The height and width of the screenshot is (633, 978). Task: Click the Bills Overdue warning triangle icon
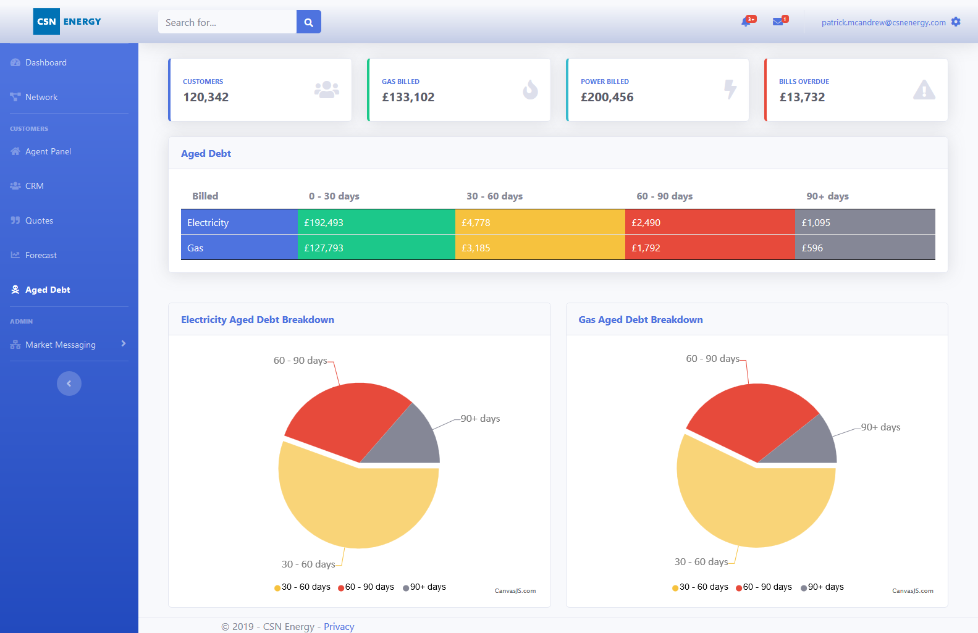click(x=924, y=90)
